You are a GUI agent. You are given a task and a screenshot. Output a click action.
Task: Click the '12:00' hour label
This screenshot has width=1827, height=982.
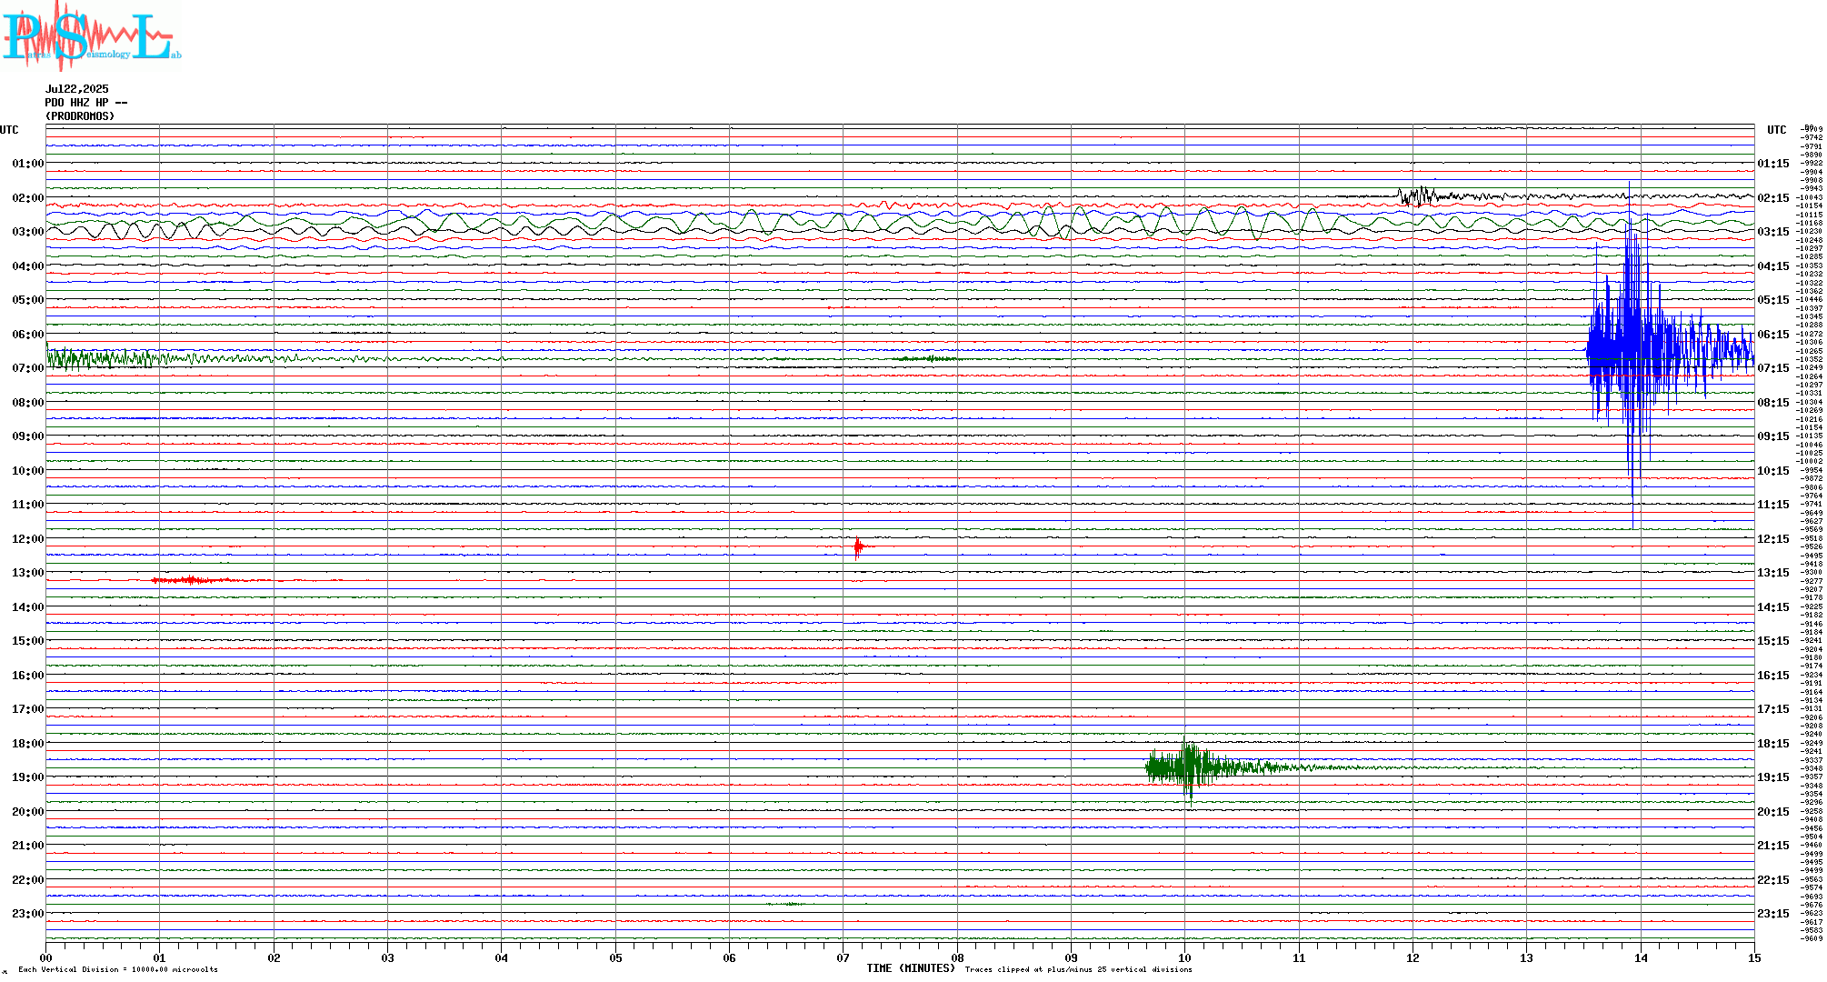click(28, 539)
